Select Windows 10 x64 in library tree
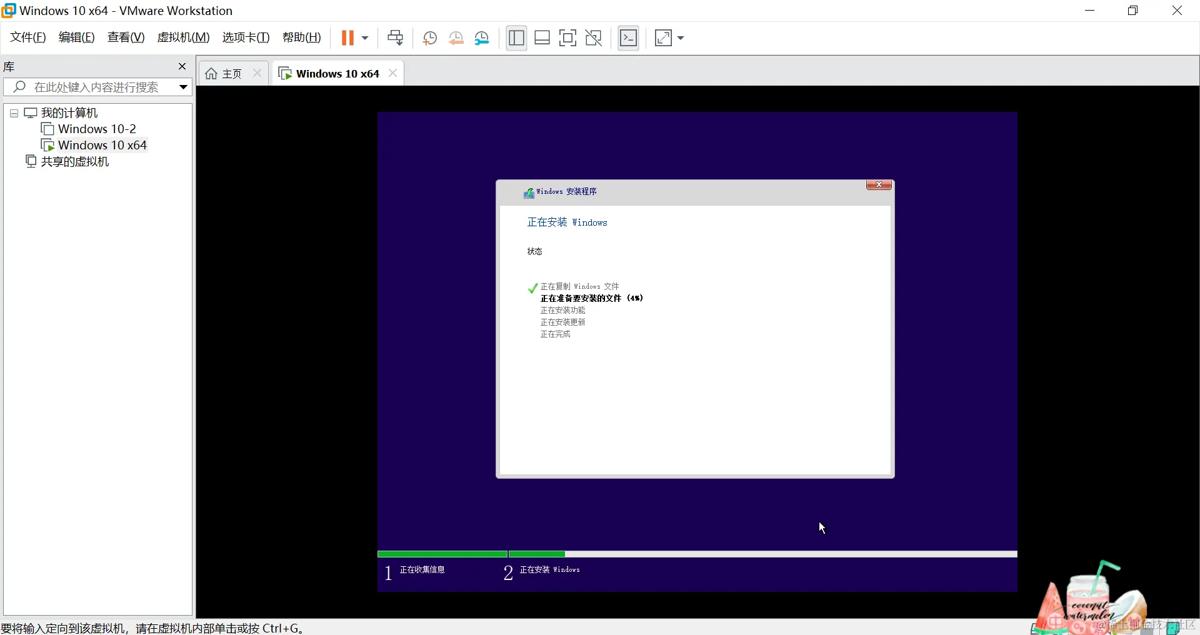This screenshot has width=1200, height=635. pyautogui.click(x=102, y=145)
